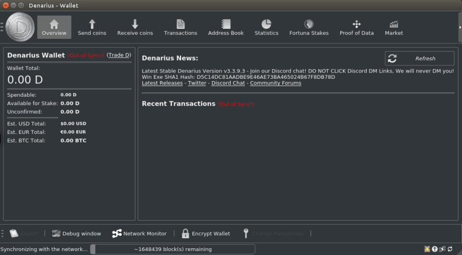Click the bottom toolbar grip handle
The width and height of the screenshot is (462, 255).
point(2,234)
